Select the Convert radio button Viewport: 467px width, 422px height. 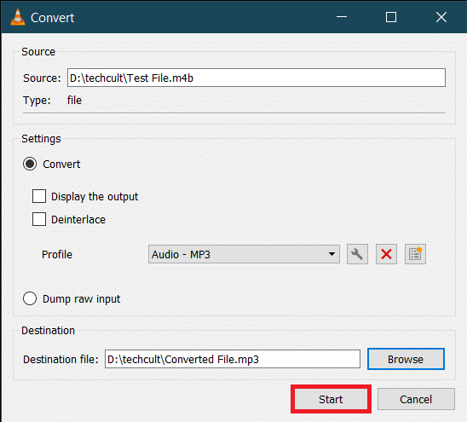pos(30,164)
